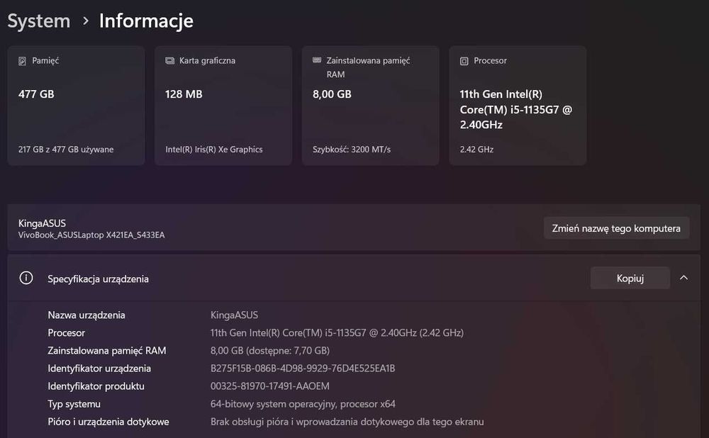Collapse the Specyfikacja urządzenia section chevron

(x=683, y=278)
